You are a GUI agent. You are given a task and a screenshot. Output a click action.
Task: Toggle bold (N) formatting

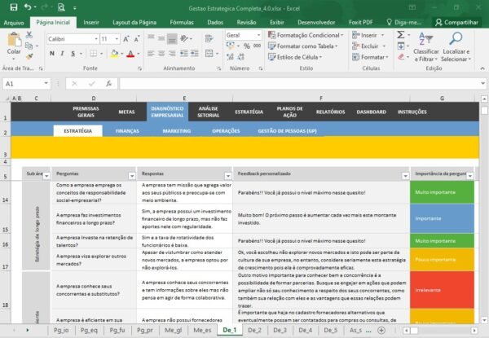52,54
